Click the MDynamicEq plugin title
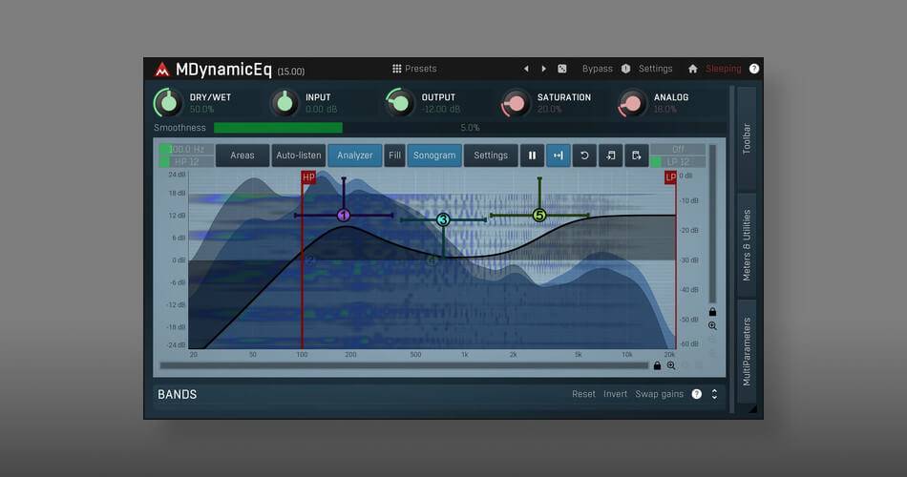The image size is (907, 477). (x=223, y=70)
